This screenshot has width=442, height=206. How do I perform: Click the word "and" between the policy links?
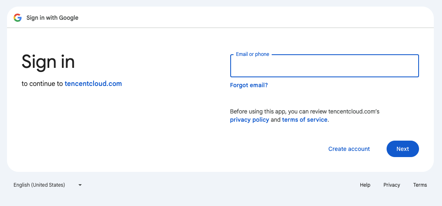click(275, 120)
